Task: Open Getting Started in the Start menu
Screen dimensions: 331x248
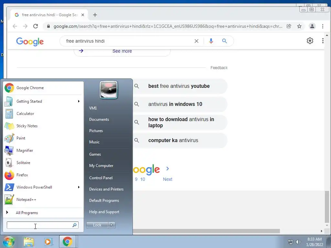Action: (x=43, y=101)
